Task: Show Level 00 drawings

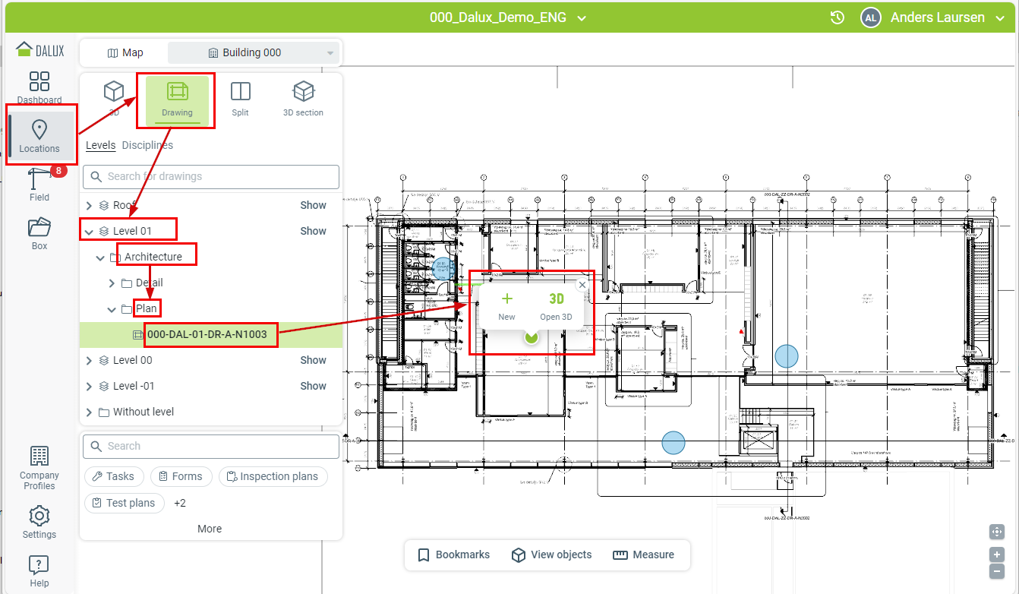Action: [x=313, y=360]
